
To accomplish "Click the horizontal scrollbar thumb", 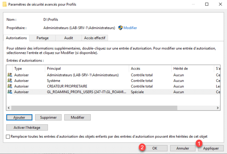I will tap(94, 108).
